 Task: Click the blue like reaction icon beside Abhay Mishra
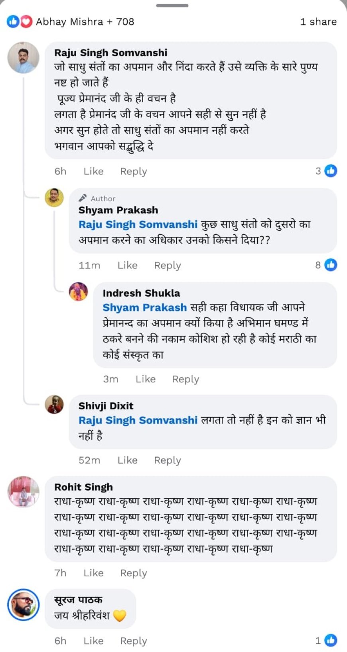click(x=13, y=22)
